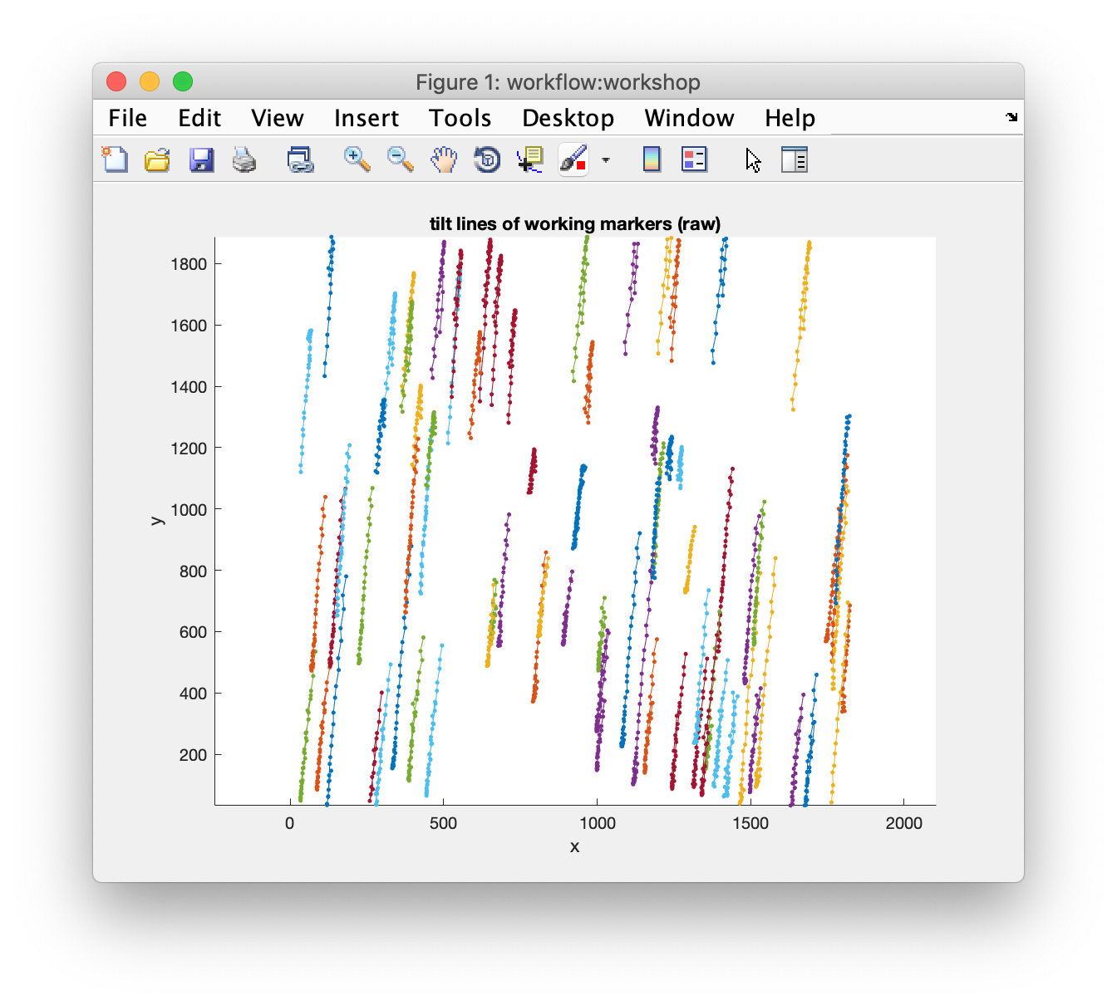Click the x-axis tick label 2000
This screenshot has height=1005, width=1117.
pyautogui.click(x=904, y=822)
